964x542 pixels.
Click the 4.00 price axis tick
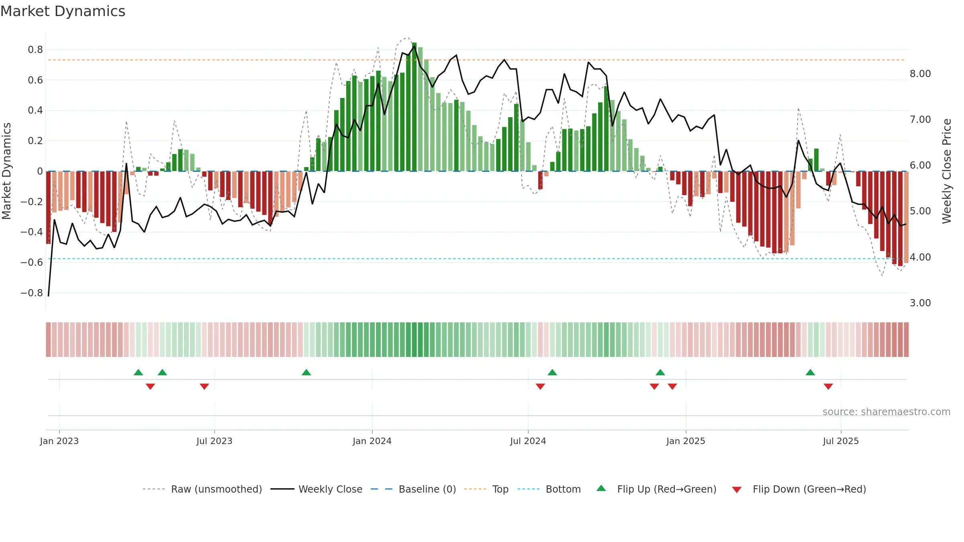point(920,257)
